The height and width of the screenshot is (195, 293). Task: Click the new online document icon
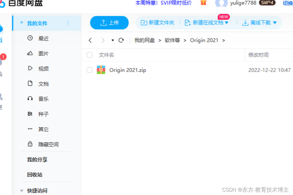coord(187,23)
